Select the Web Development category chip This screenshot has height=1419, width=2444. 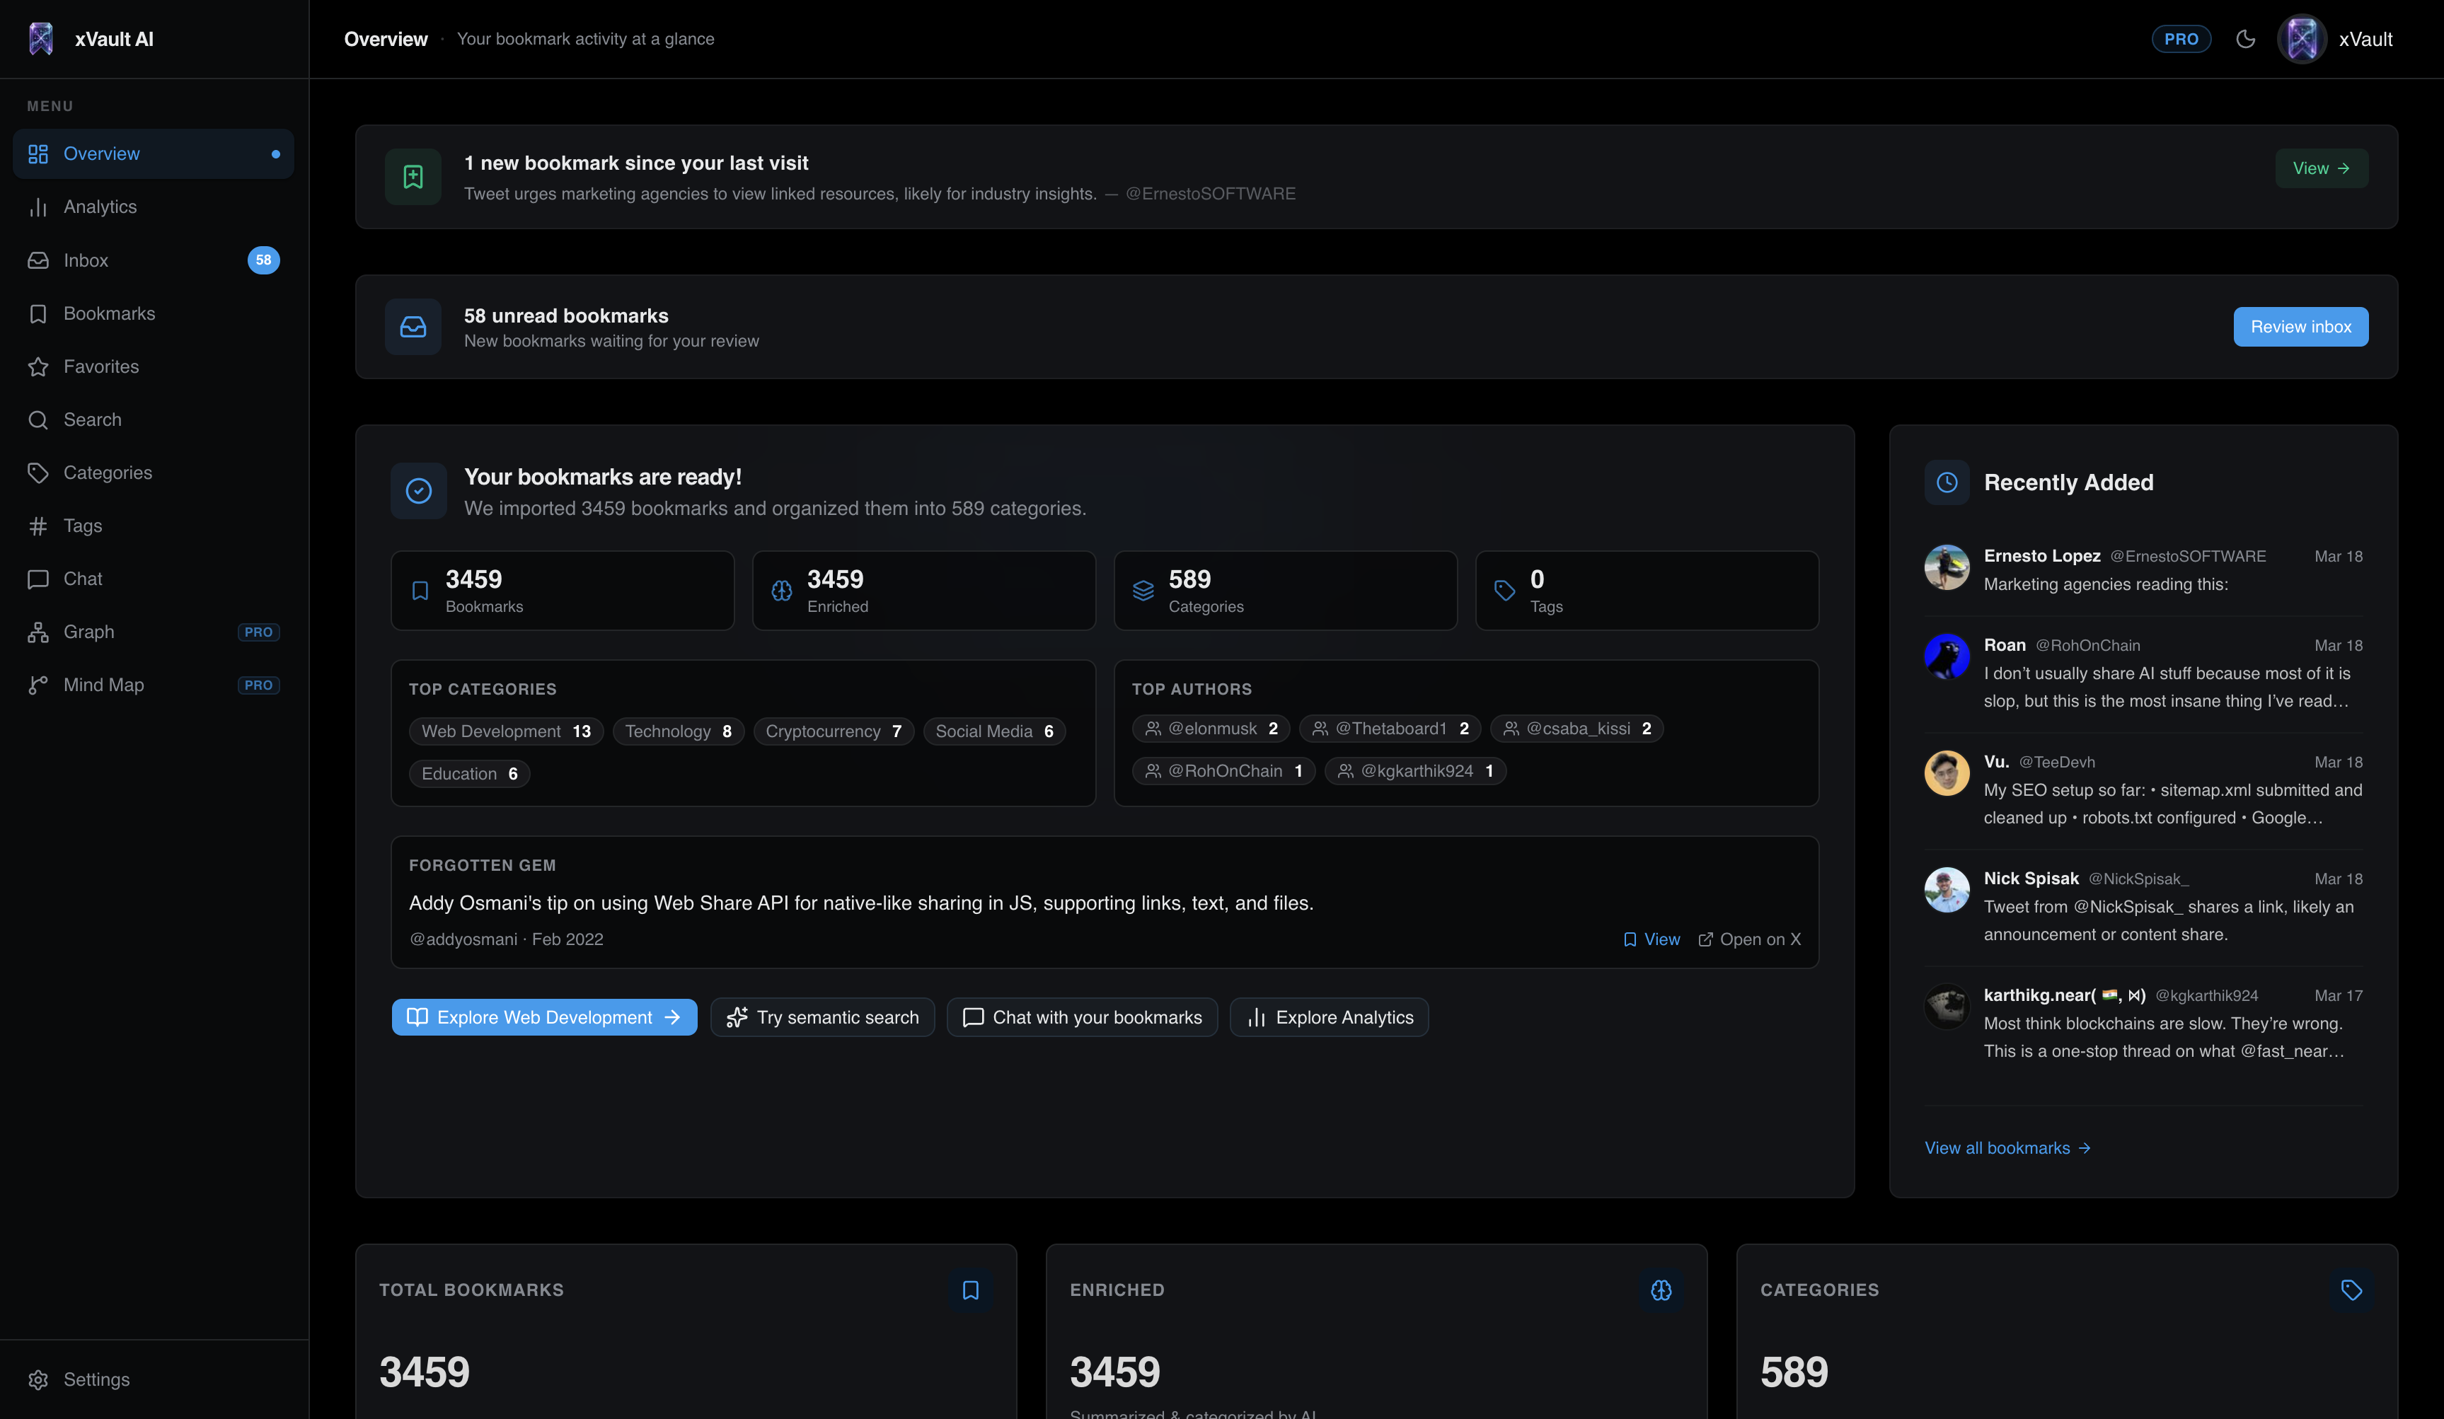tap(505, 731)
